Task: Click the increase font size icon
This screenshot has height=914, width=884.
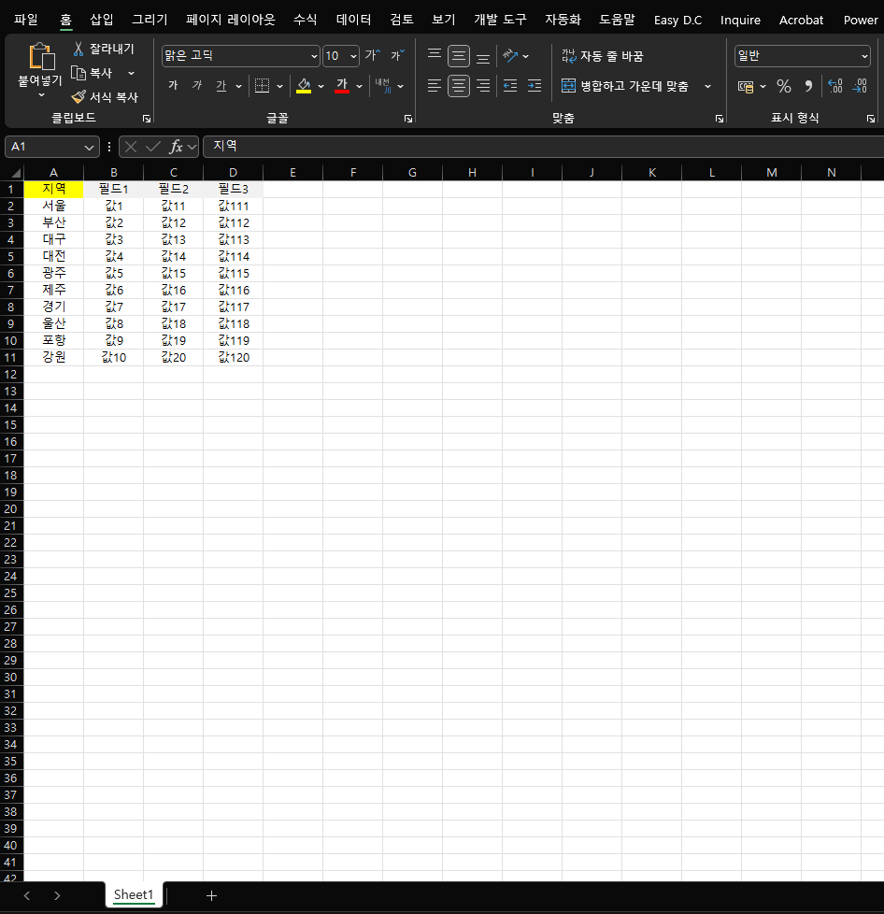Action: click(372, 56)
